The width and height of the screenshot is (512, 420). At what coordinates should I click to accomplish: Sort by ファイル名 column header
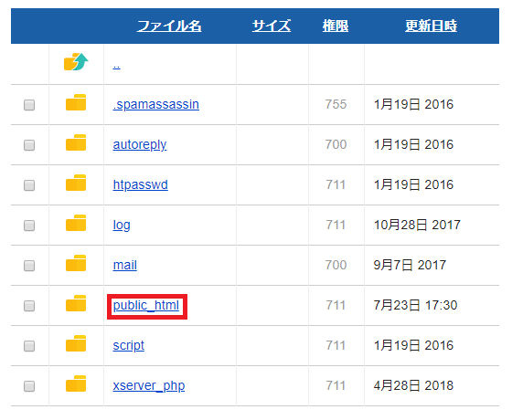(x=169, y=26)
